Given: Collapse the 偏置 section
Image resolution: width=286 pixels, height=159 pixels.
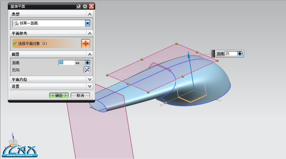Looking at the screenshot, I should 89,54.
